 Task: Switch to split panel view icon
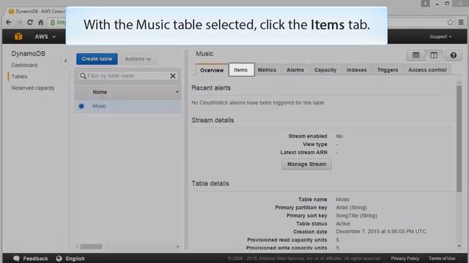(x=433, y=56)
